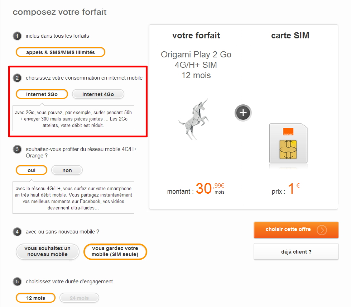
Task: Click the step 5 number badge
Action: pos(17,282)
